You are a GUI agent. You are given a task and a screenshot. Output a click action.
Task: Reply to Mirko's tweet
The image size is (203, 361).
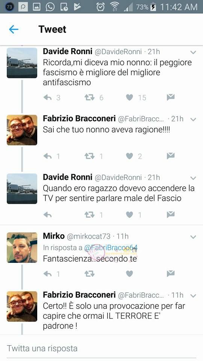click(48, 273)
